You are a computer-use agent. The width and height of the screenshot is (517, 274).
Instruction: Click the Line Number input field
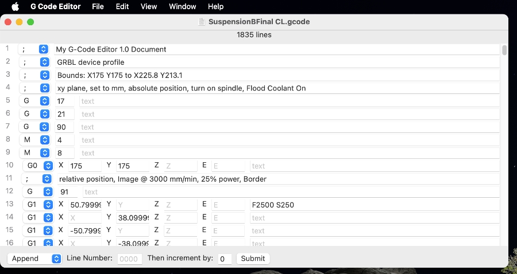click(129, 259)
